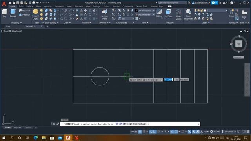The height and width of the screenshot is (141, 251).
Task: Open the Unsaved View dropdown
Action: 145,15
